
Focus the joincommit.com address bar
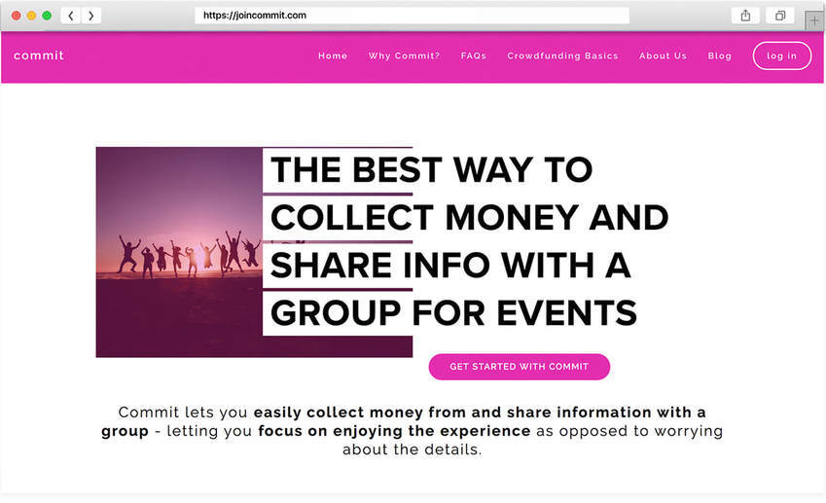pyautogui.click(x=412, y=16)
